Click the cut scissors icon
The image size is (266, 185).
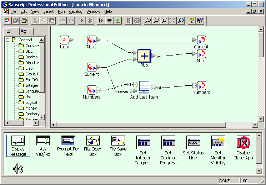click(35, 21)
